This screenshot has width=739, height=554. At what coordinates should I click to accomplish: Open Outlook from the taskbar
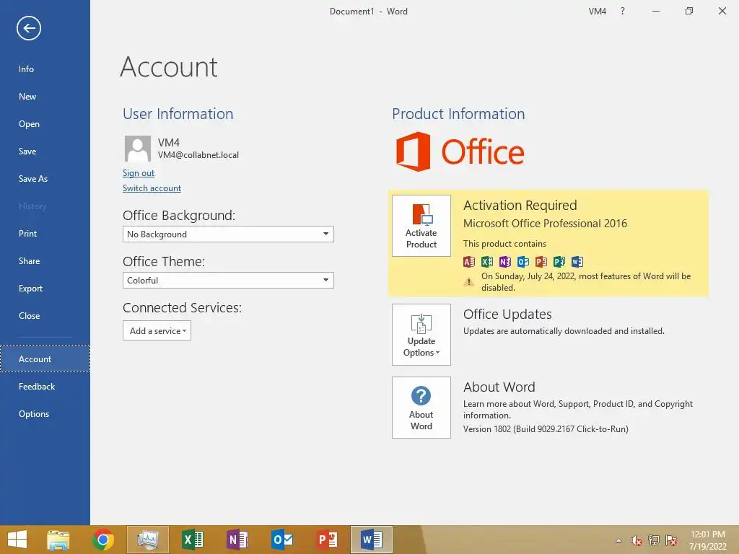tap(282, 540)
